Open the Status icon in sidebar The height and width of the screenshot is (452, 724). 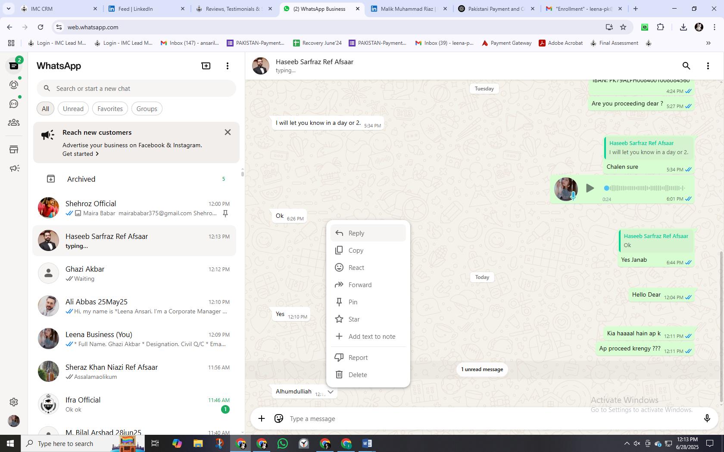tap(14, 85)
